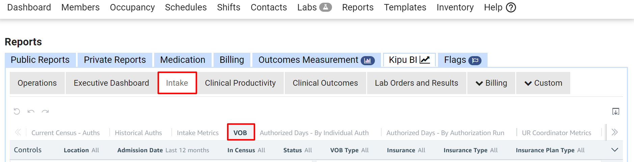Expand the Controls filter bar chevron

click(615, 150)
